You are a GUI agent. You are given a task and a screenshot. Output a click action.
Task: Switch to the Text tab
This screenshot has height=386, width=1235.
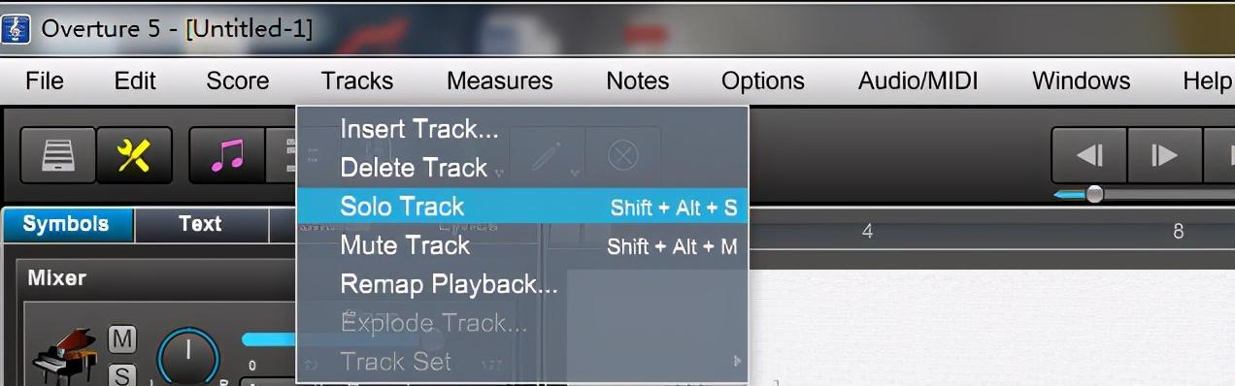[201, 224]
